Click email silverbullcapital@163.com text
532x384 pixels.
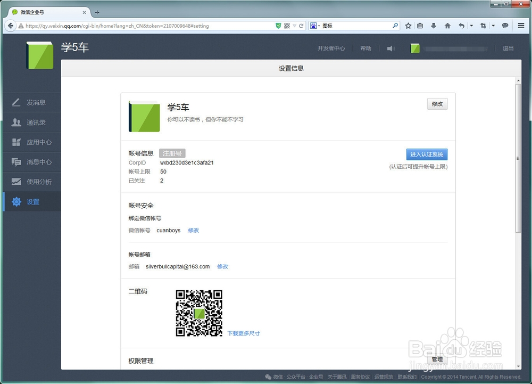point(178,266)
